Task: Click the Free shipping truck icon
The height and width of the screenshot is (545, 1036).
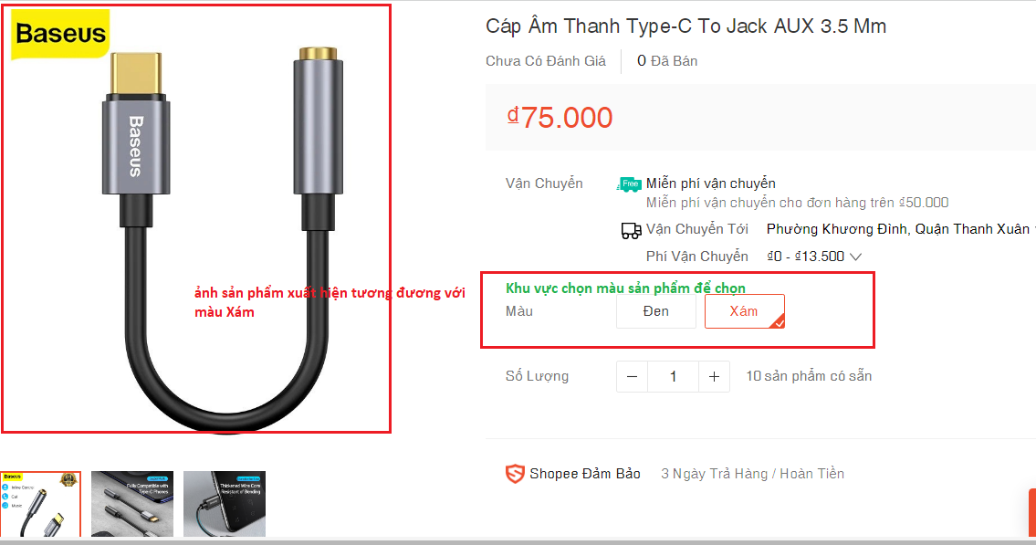Action: click(628, 184)
